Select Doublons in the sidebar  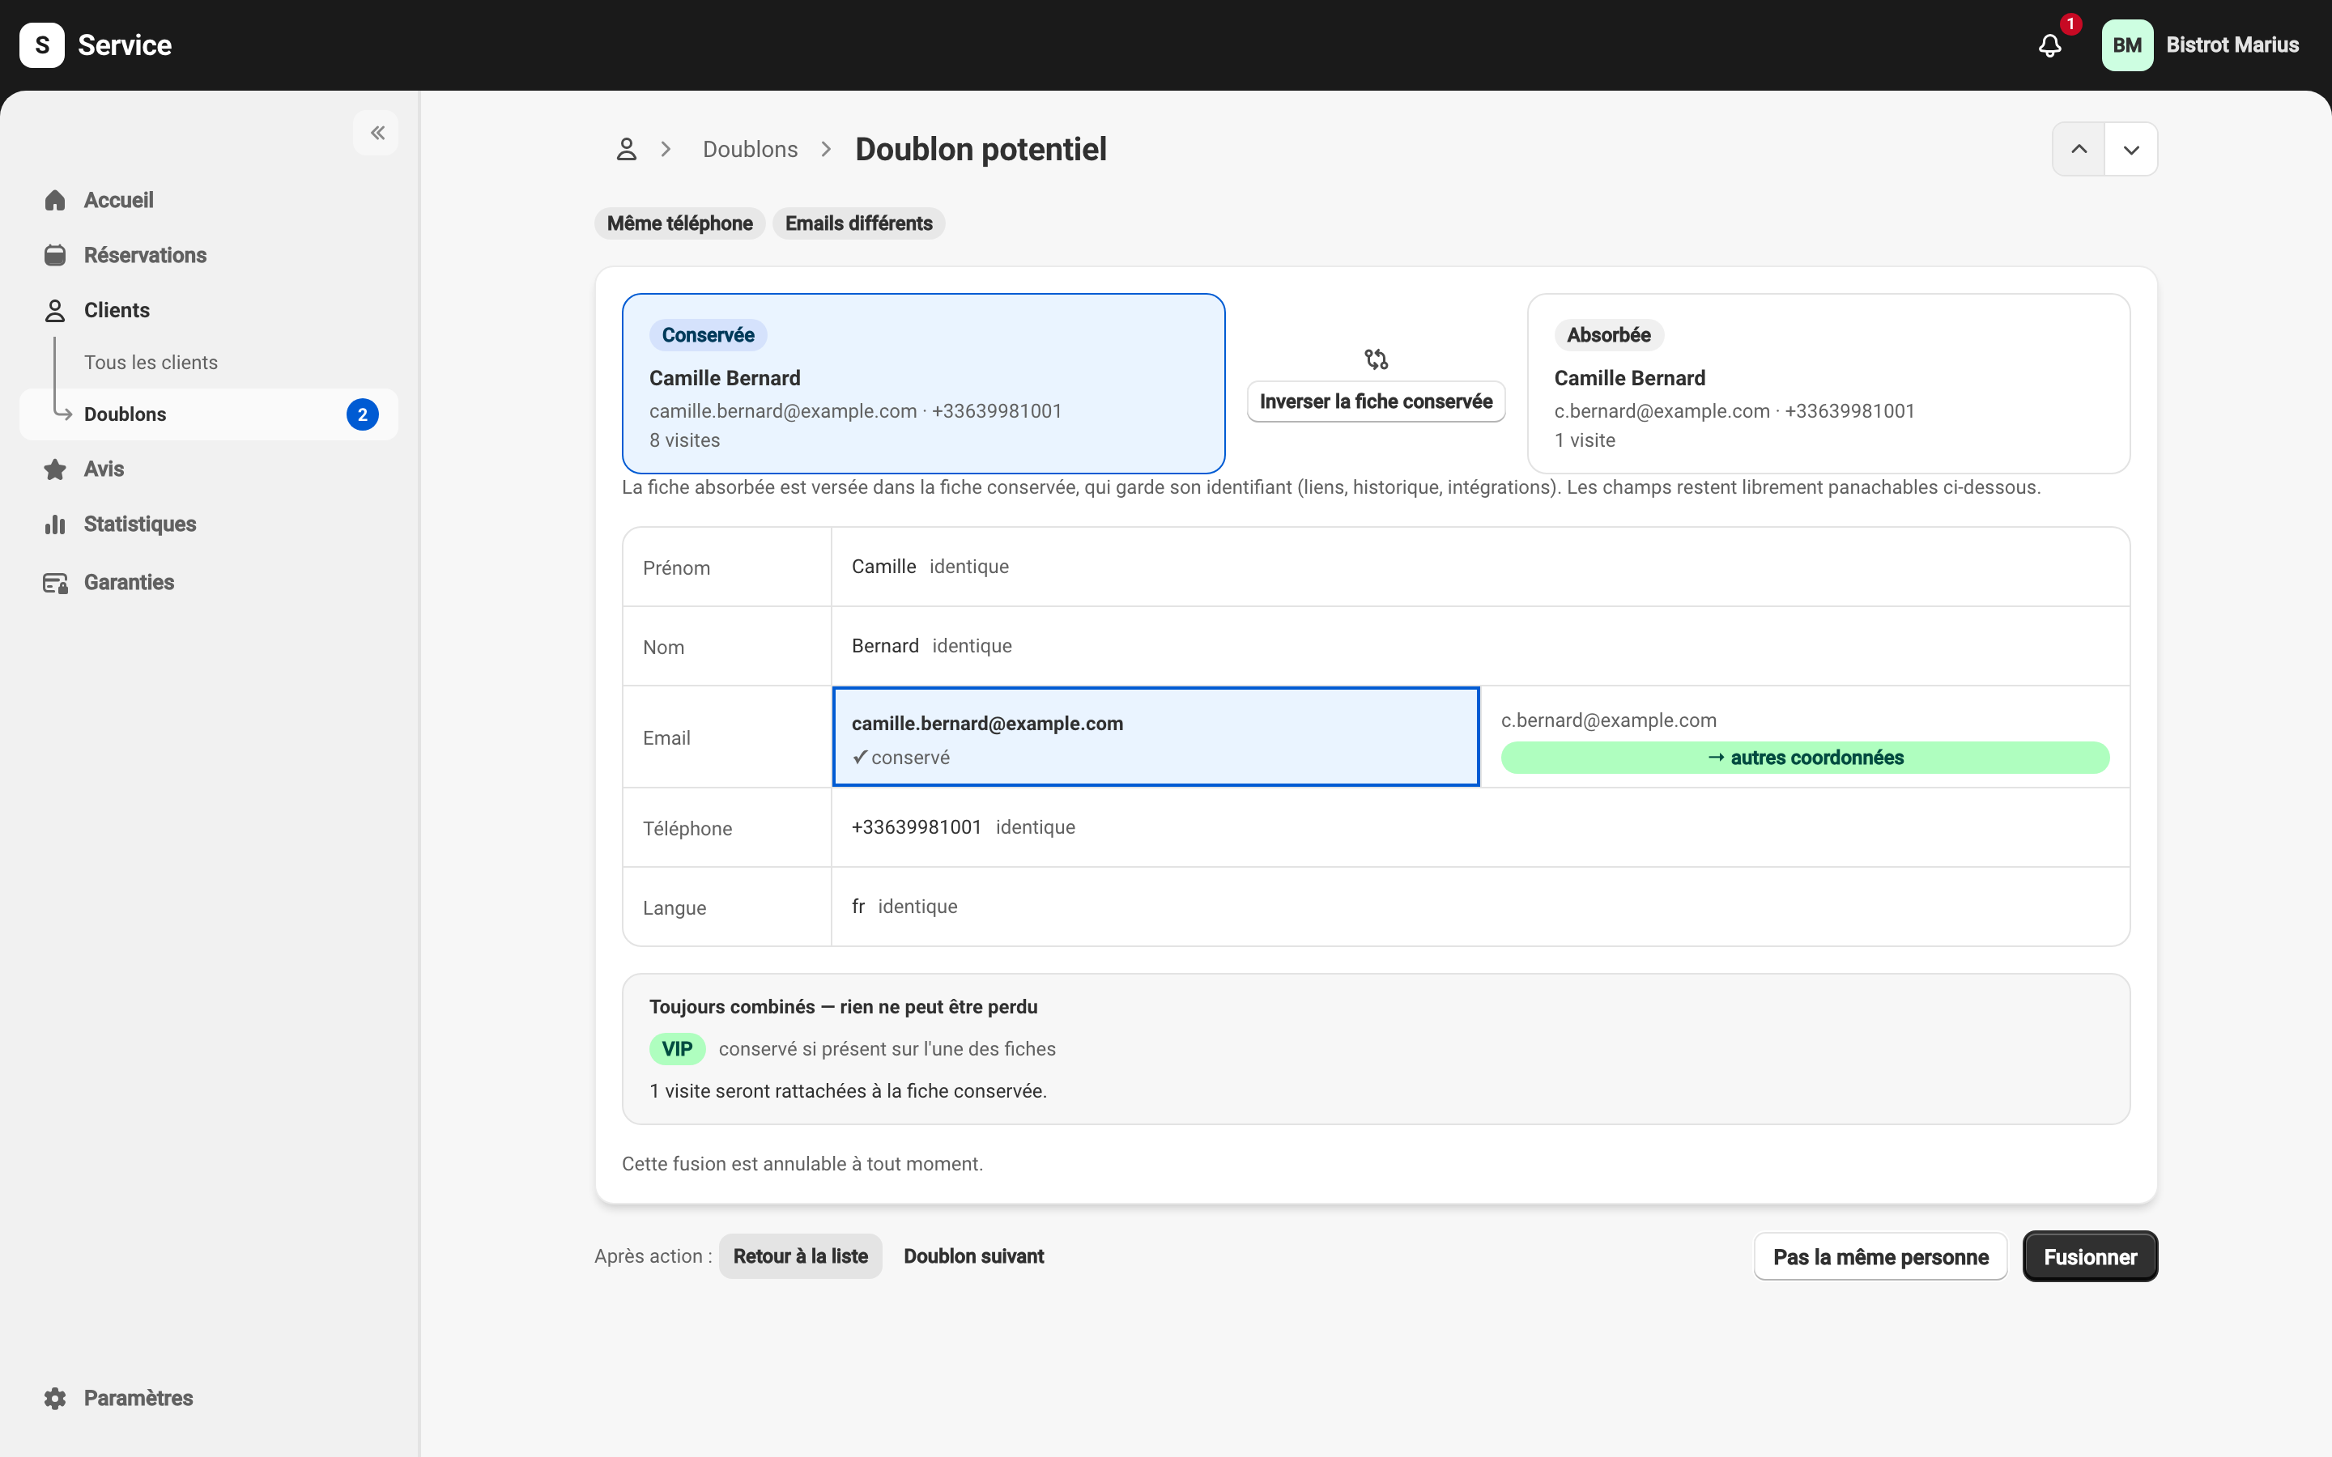(208, 414)
